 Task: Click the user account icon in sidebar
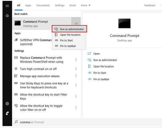point(7,113)
